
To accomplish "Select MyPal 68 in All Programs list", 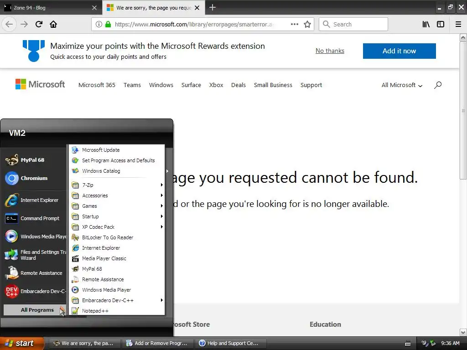I will [x=117, y=269].
